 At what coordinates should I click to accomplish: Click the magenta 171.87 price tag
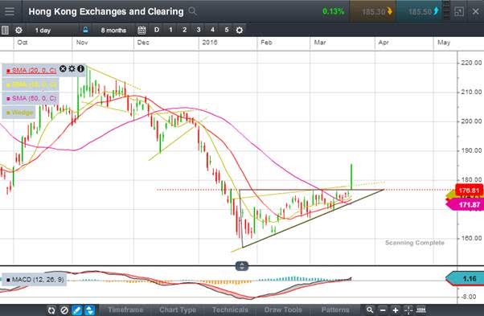[466, 204]
